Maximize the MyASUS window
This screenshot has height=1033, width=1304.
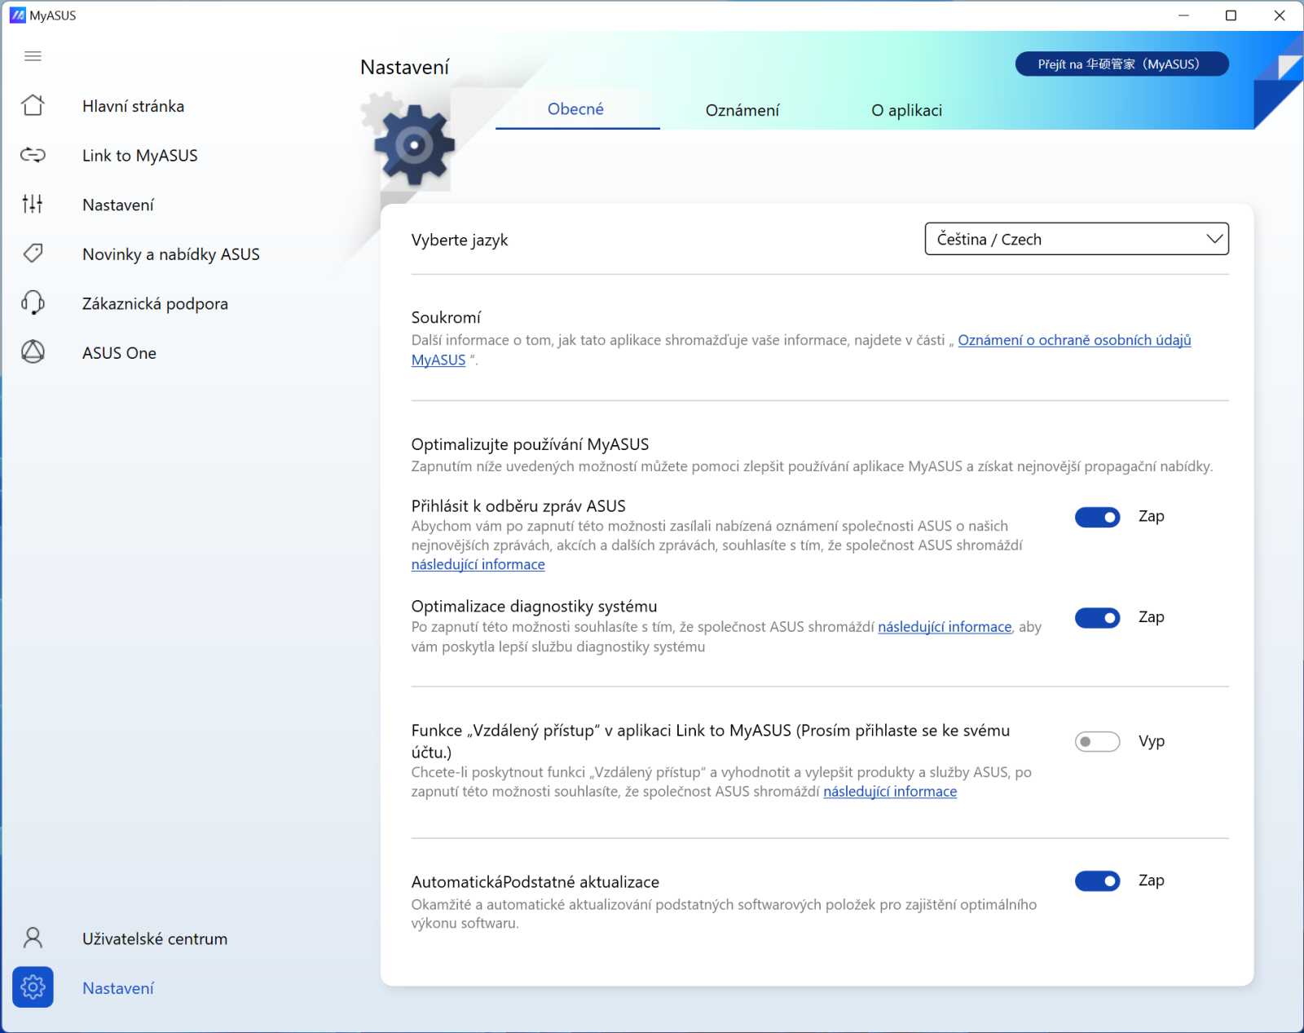click(x=1231, y=15)
